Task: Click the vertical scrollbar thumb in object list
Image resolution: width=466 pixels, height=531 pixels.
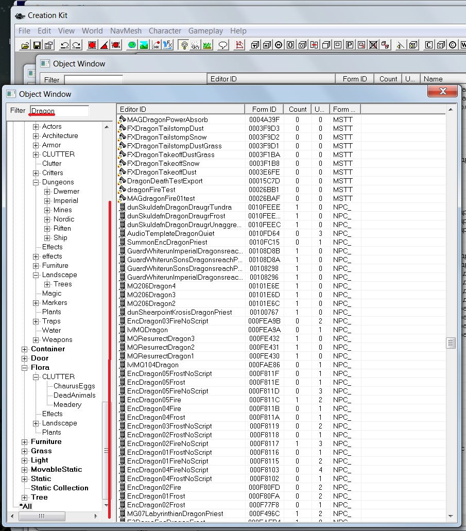Action: pos(451,342)
